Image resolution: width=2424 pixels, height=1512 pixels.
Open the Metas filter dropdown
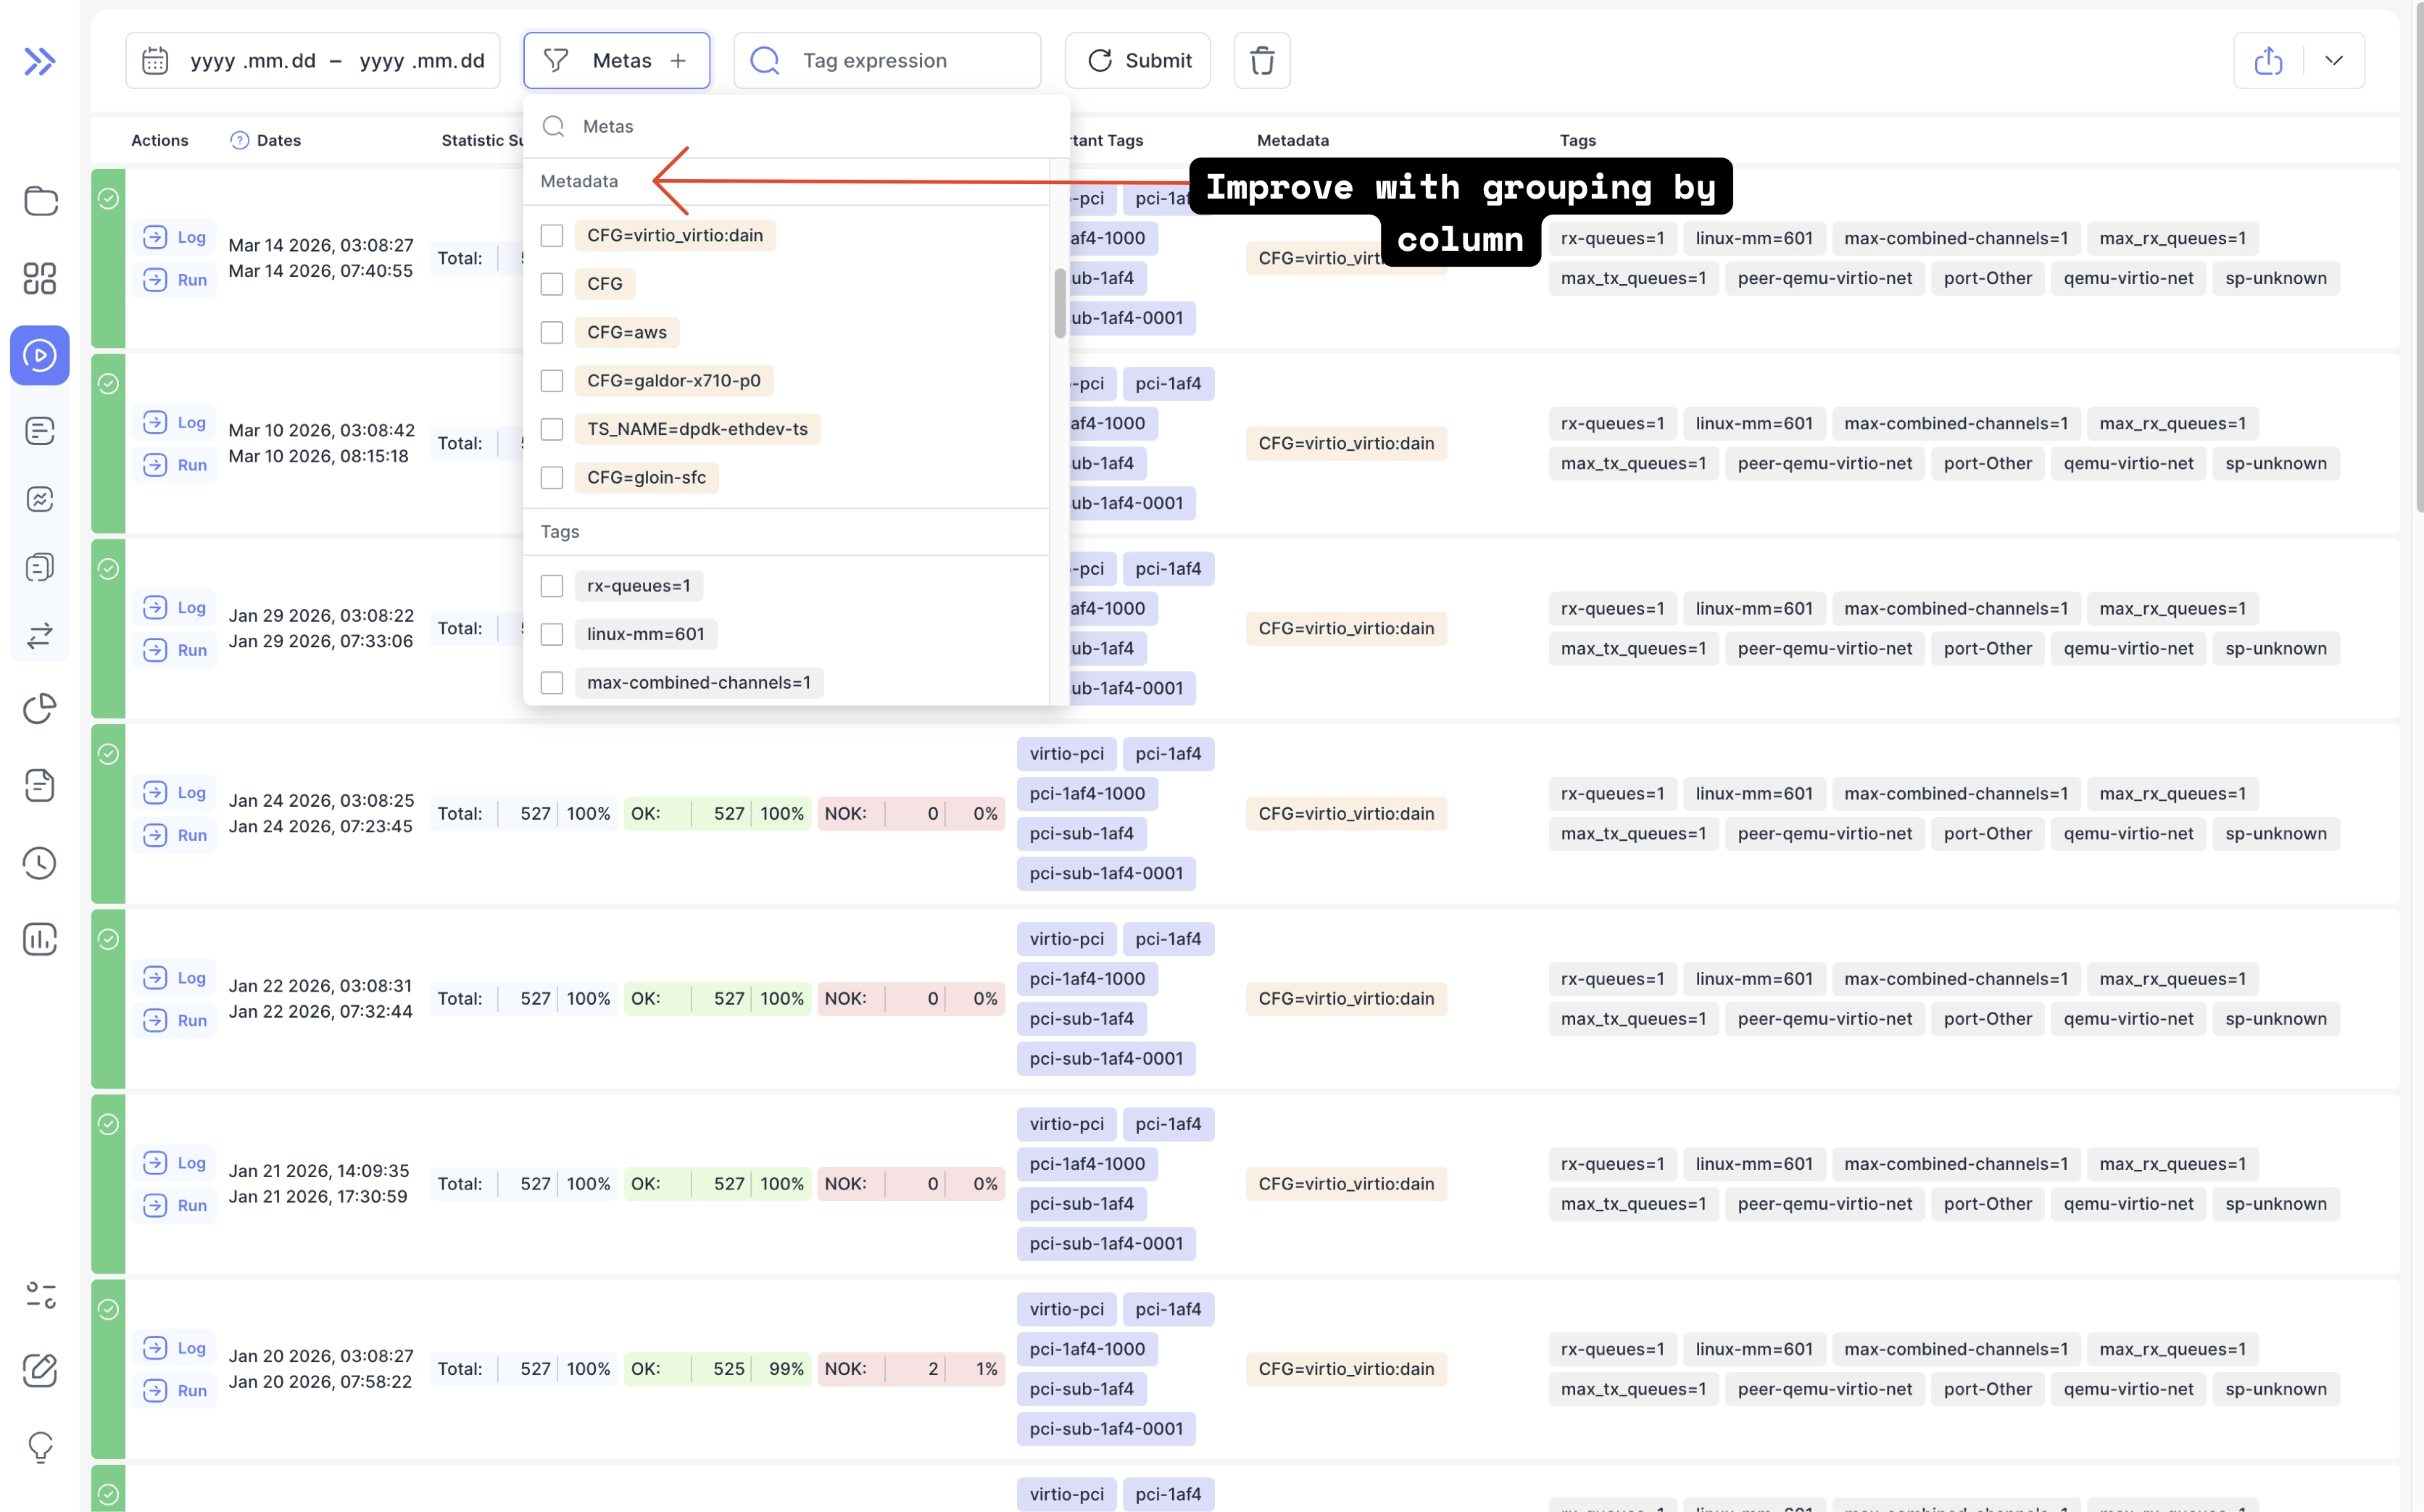[x=616, y=61]
